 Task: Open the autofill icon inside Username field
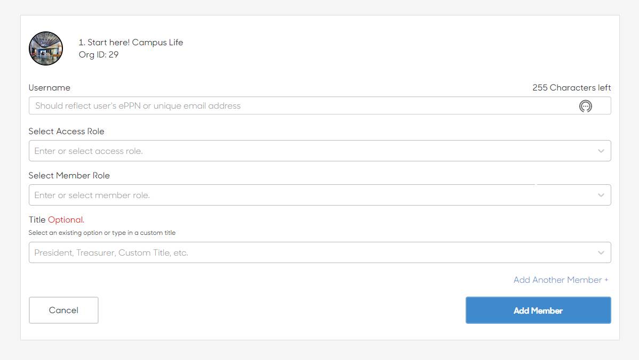pos(585,107)
